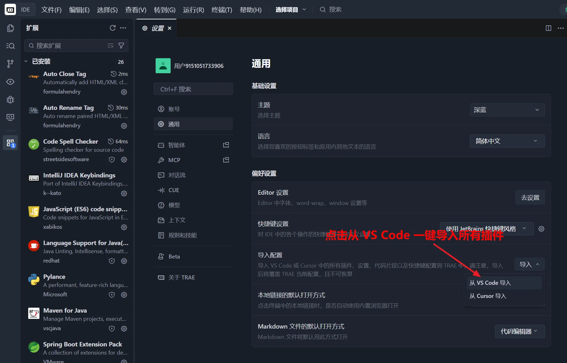Open Code Spell Checker manage gear

coord(124,160)
